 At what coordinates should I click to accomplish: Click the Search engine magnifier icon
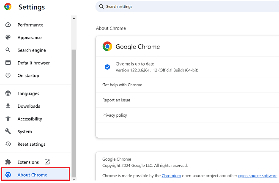pyautogui.click(x=8, y=50)
